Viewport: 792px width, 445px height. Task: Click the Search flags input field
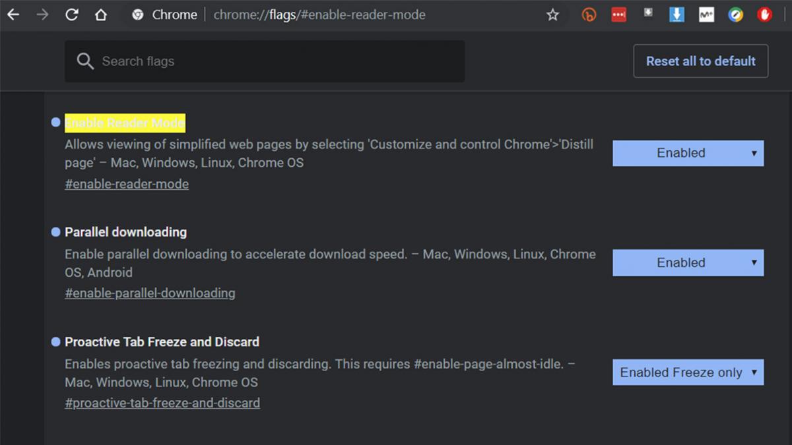click(x=264, y=61)
